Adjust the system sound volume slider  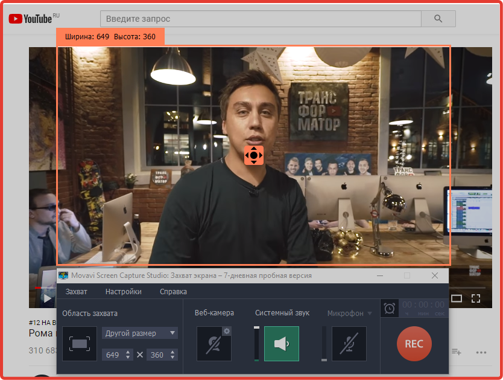point(257,344)
